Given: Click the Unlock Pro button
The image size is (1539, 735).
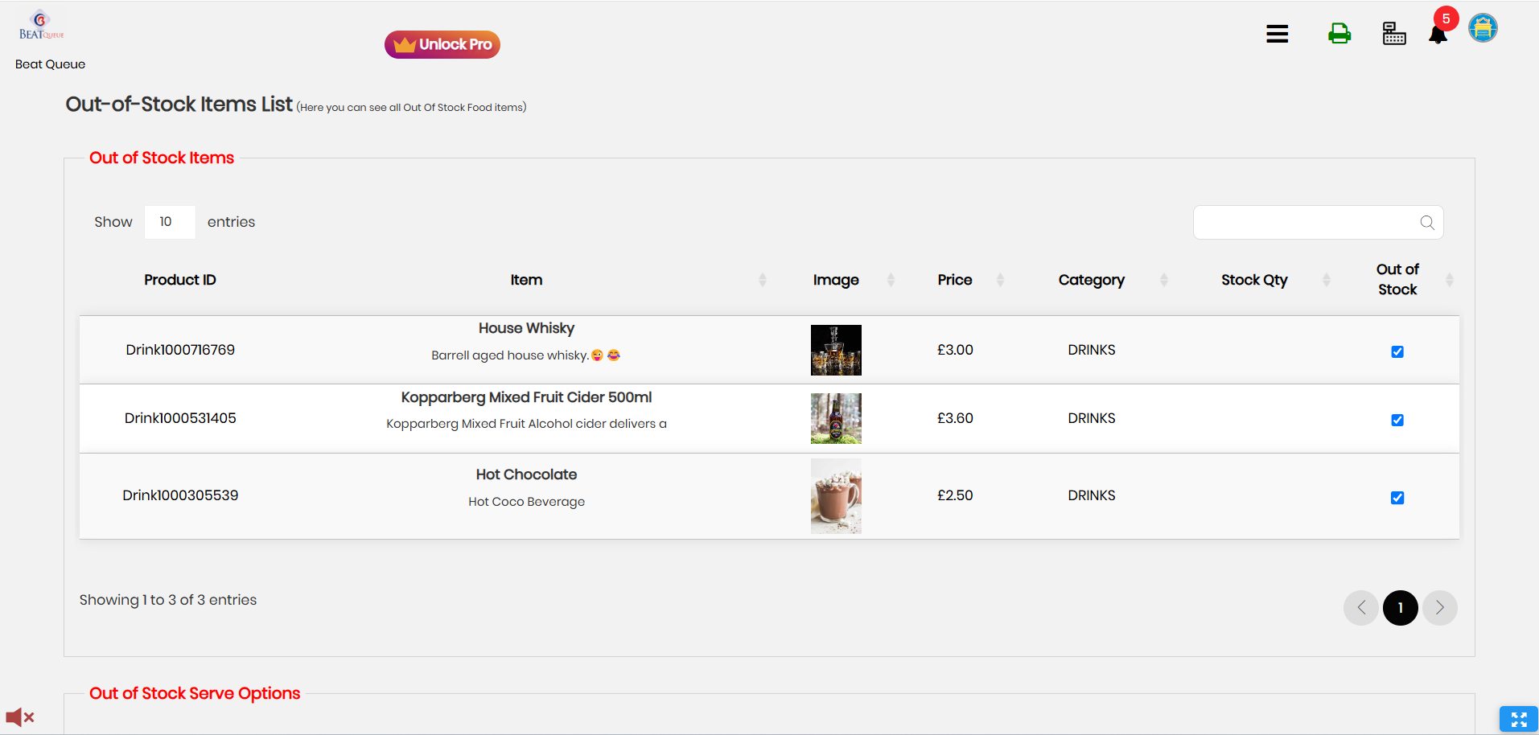Looking at the screenshot, I should click(x=442, y=44).
